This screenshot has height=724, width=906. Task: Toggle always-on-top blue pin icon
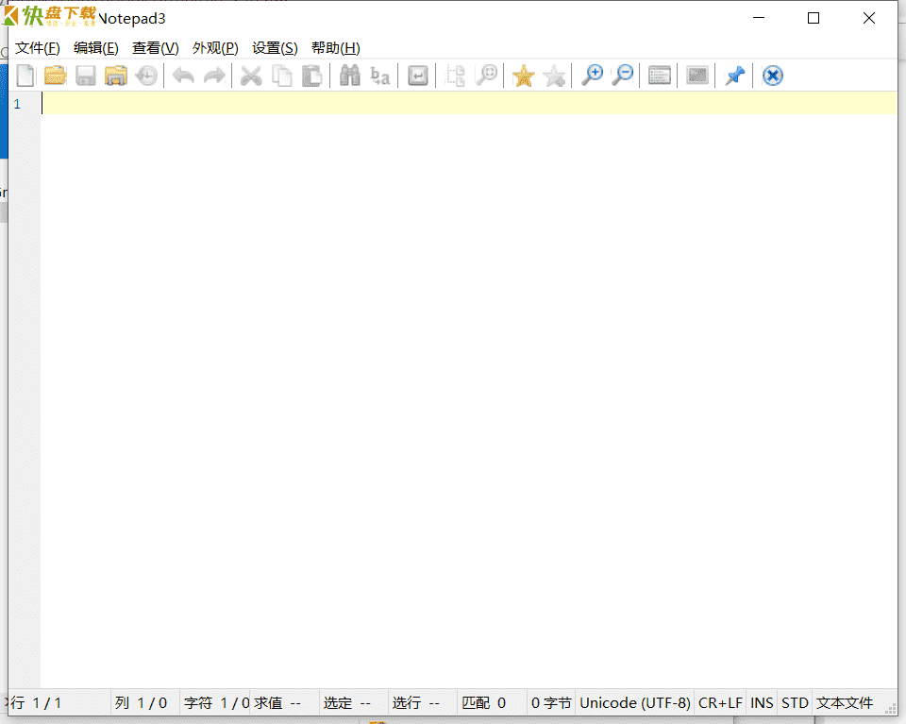click(x=735, y=76)
